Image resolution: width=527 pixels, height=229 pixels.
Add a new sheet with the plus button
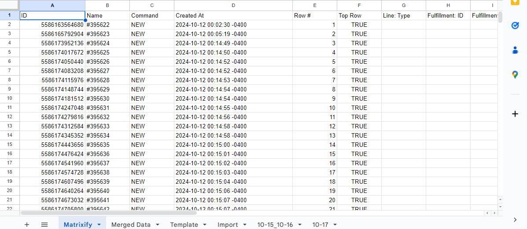[27, 225]
